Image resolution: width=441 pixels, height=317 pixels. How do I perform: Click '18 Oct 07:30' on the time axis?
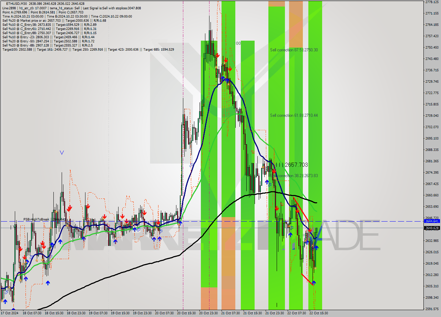32,313
